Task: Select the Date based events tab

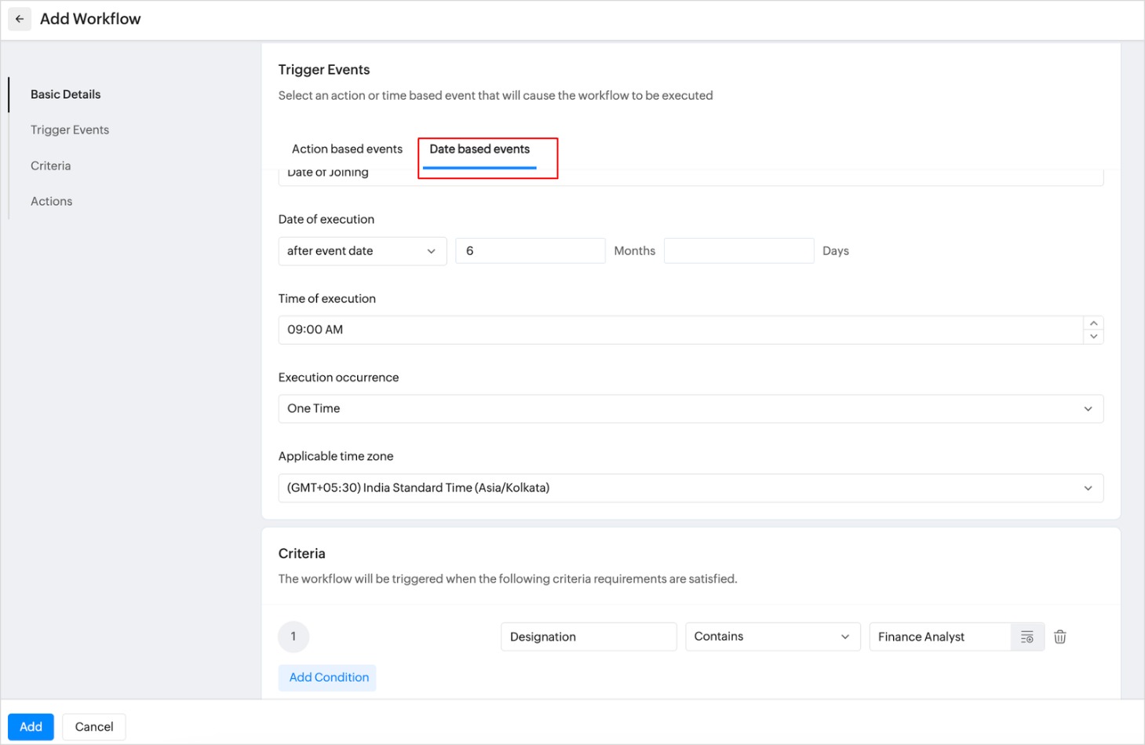Action: coord(480,149)
